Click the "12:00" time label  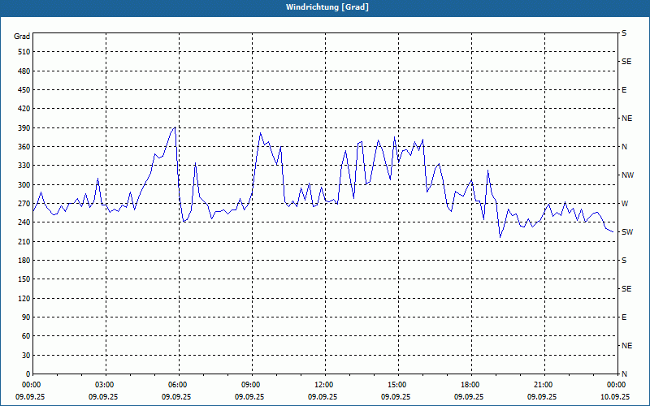tap(324, 385)
